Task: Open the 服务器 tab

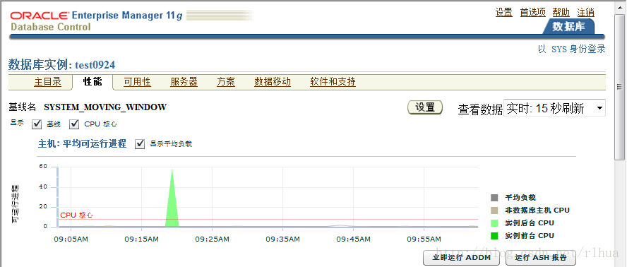Action: [x=184, y=82]
